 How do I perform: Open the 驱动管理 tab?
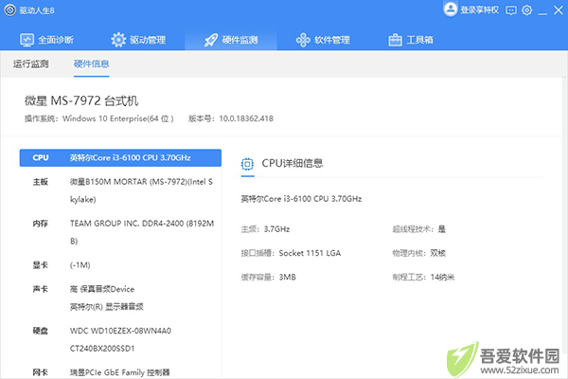(138, 40)
